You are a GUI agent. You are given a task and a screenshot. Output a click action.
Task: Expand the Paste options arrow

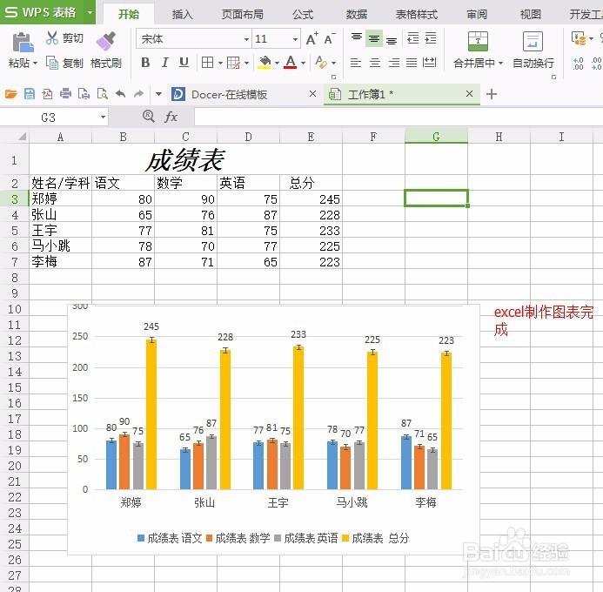tap(35, 63)
